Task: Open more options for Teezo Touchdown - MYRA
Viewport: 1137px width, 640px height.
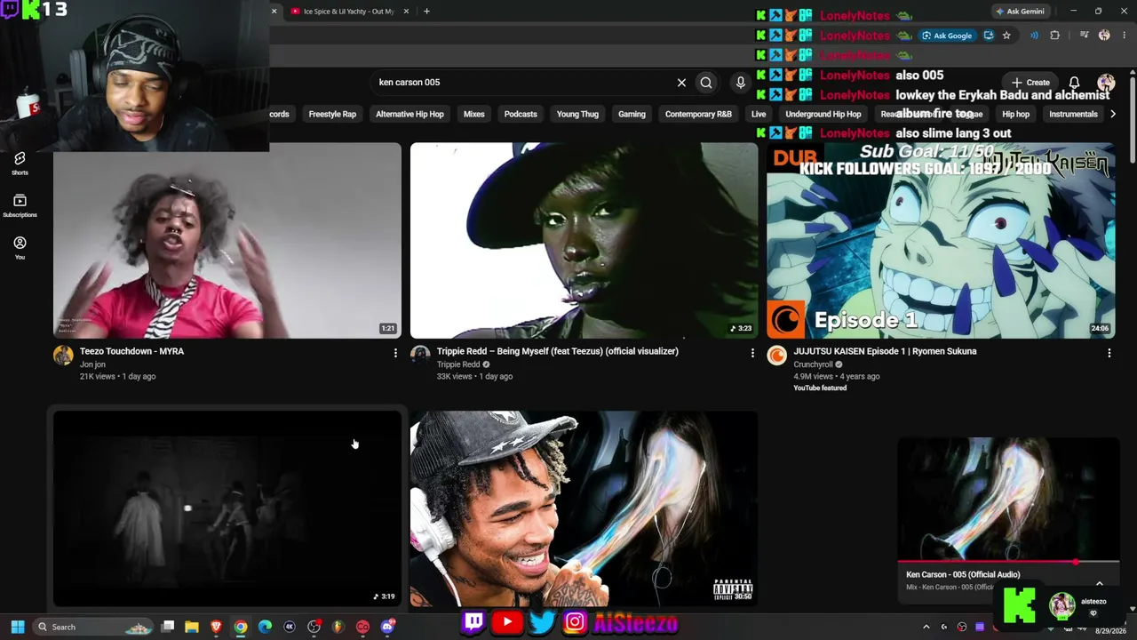Action: (395, 353)
